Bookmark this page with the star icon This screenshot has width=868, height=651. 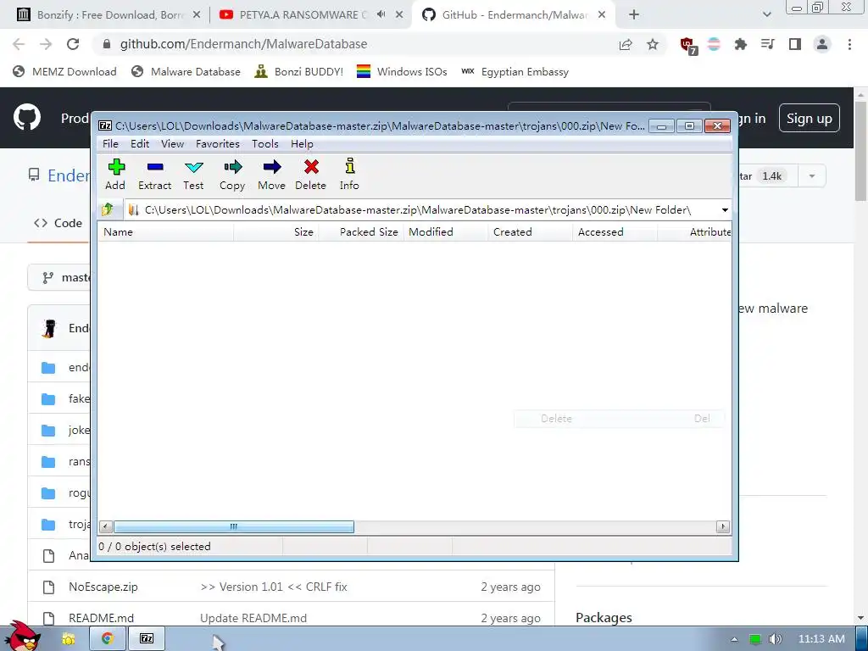tap(653, 44)
